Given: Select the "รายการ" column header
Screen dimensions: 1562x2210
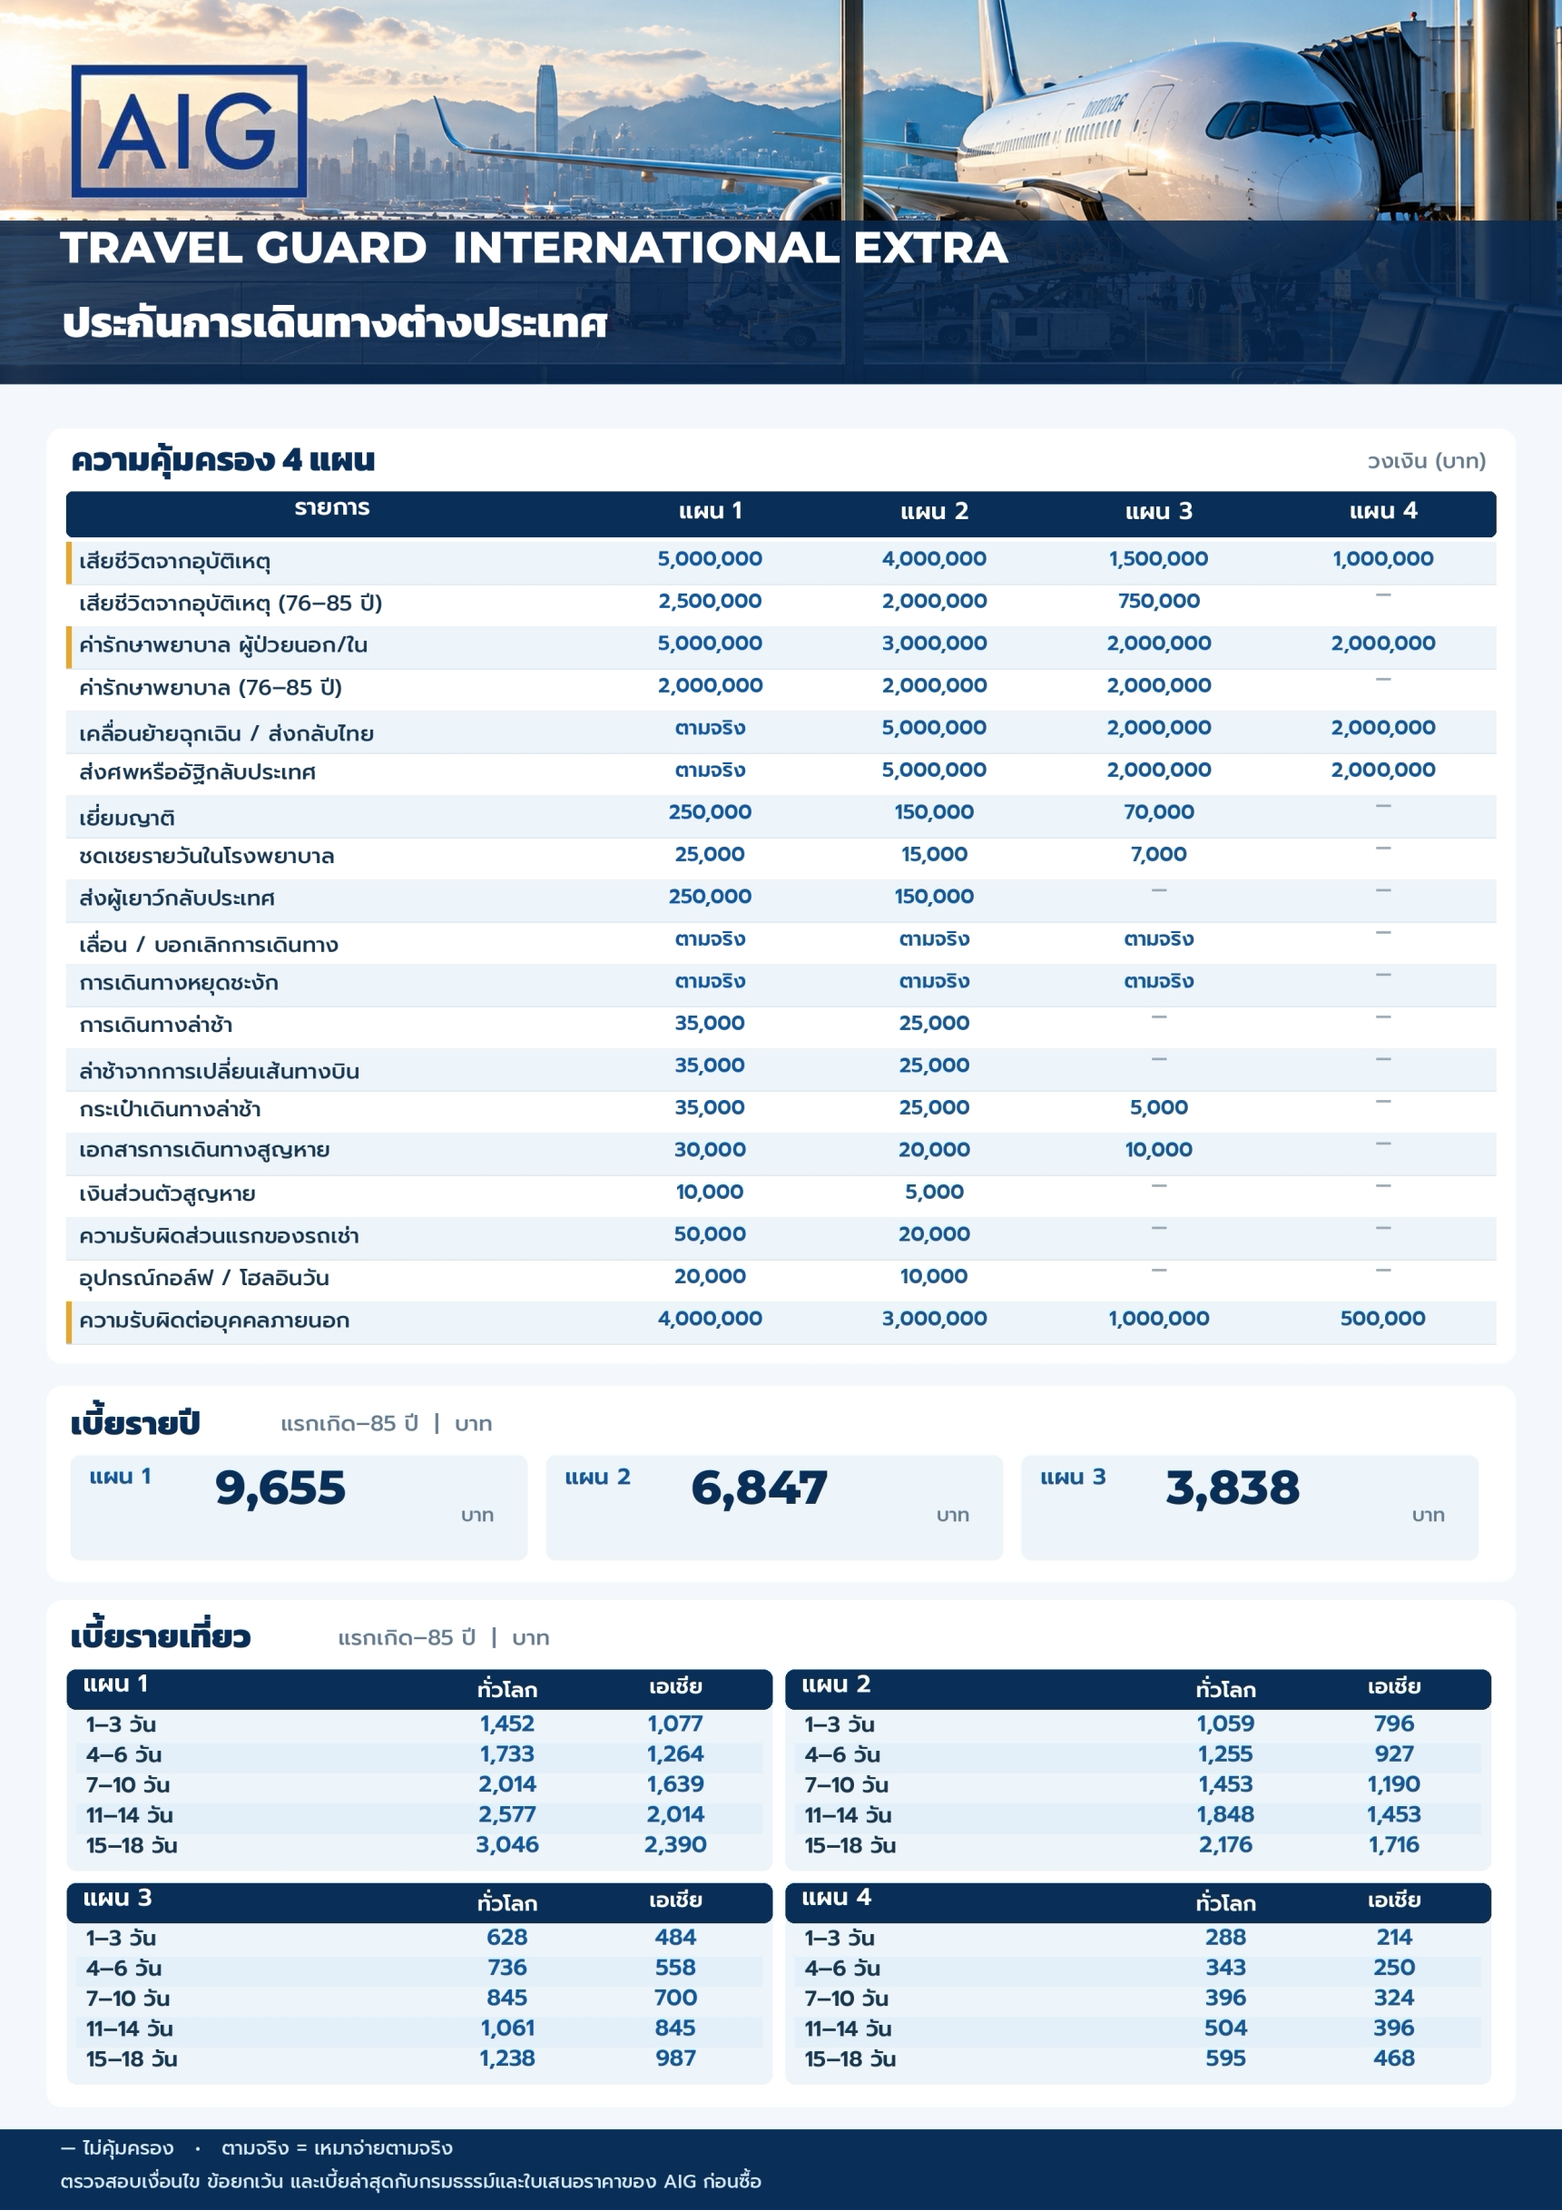Looking at the screenshot, I should (x=332, y=508).
